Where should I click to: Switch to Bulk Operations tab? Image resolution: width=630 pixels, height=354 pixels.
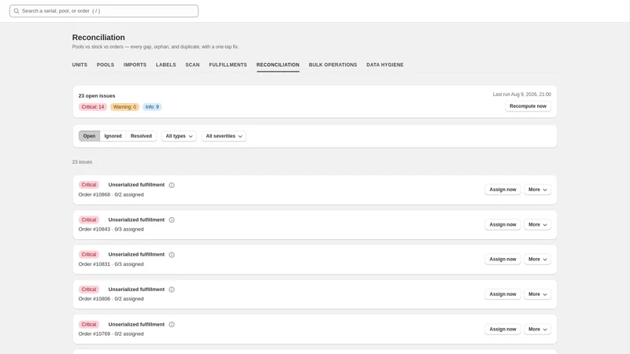[332, 65]
